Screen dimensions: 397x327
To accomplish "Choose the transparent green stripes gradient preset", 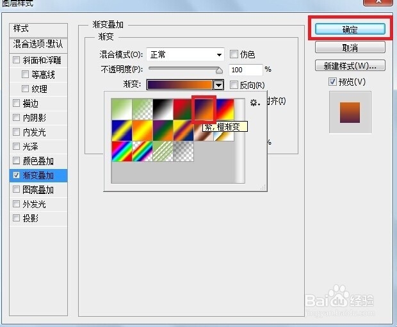I will pos(163,151).
